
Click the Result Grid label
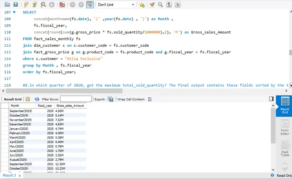tap(13, 99)
